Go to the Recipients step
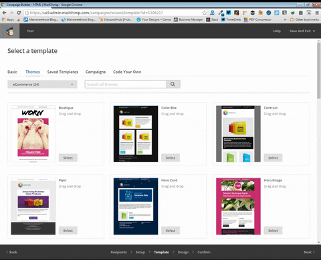The height and width of the screenshot is (260, 321). 118,252
